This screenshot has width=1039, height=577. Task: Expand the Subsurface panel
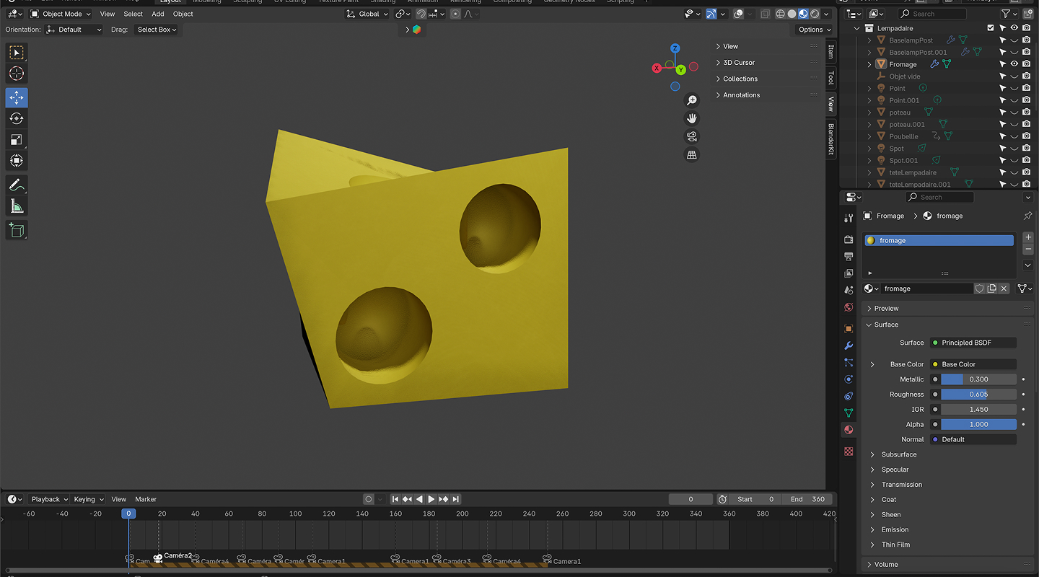898,454
